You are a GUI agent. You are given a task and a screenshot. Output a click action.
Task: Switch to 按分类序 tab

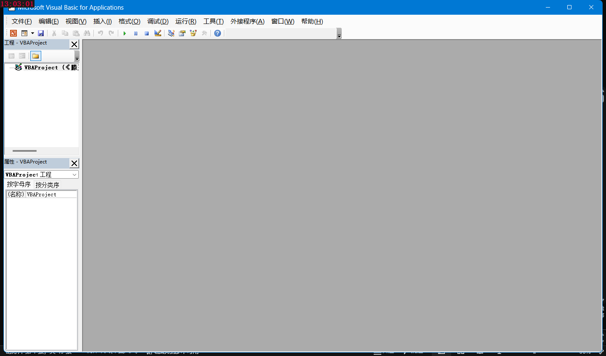[48, 185]
